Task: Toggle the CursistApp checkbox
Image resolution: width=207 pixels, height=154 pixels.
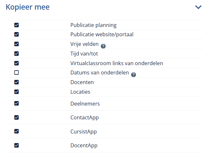Action: (16, 131)
